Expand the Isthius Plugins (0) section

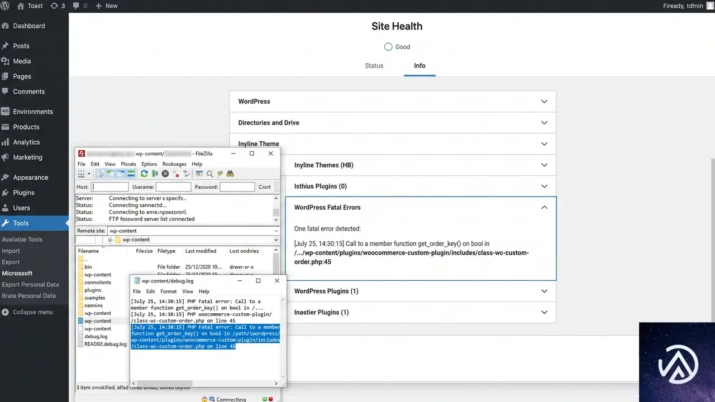coord(421,186)
